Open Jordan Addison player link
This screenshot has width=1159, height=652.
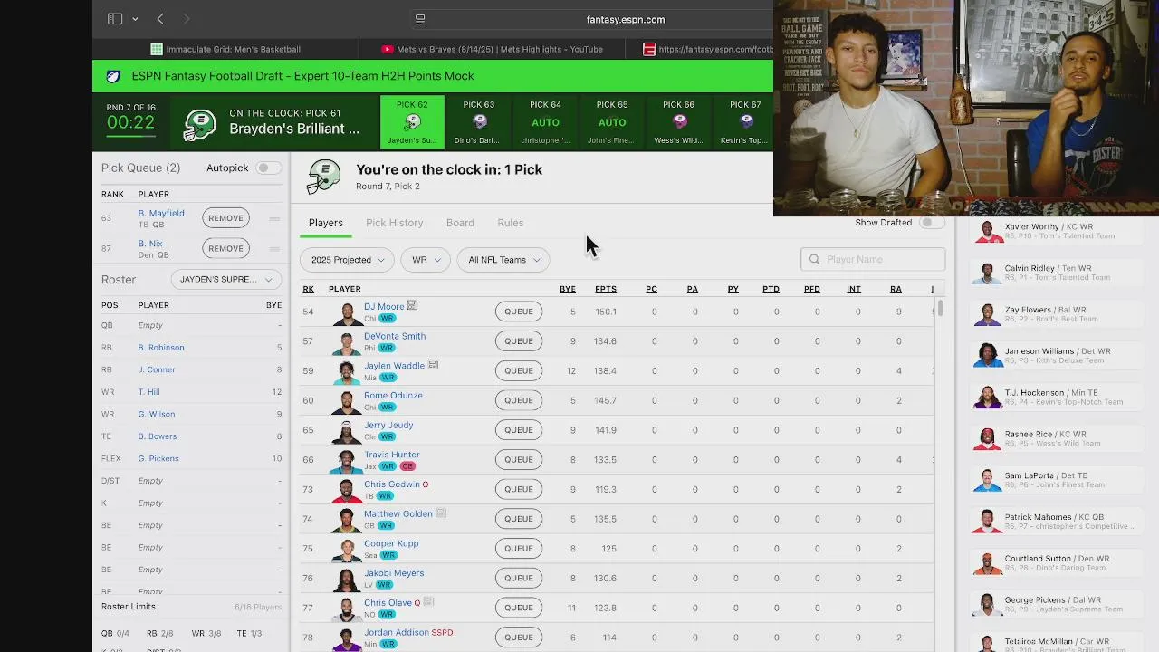[x=397, y=632]
